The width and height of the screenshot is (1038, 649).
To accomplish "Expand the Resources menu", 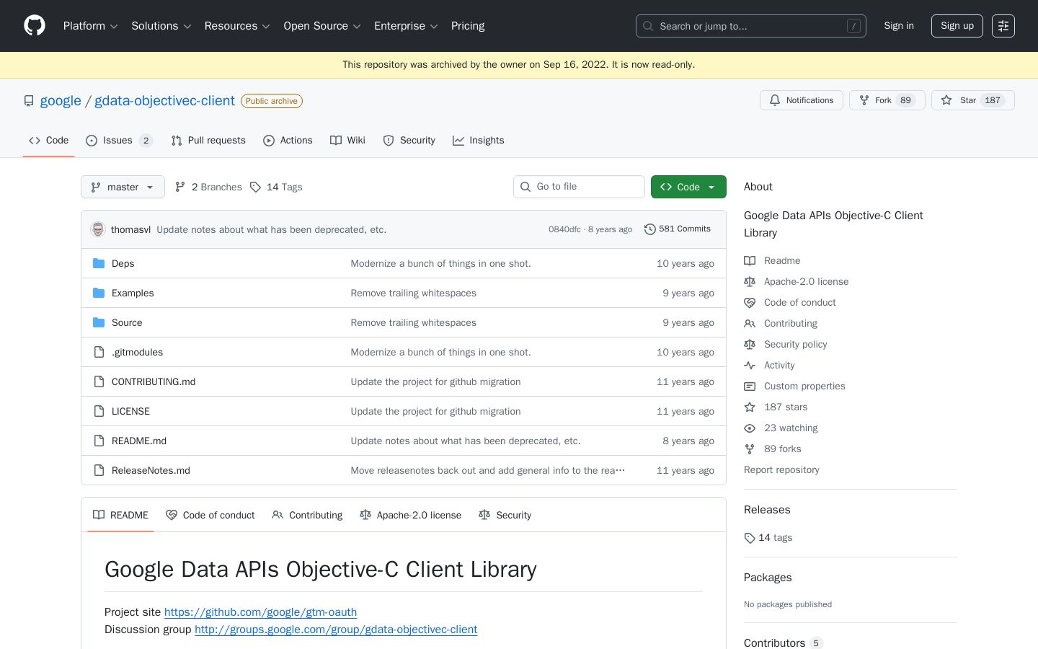I will click(237, 26).
